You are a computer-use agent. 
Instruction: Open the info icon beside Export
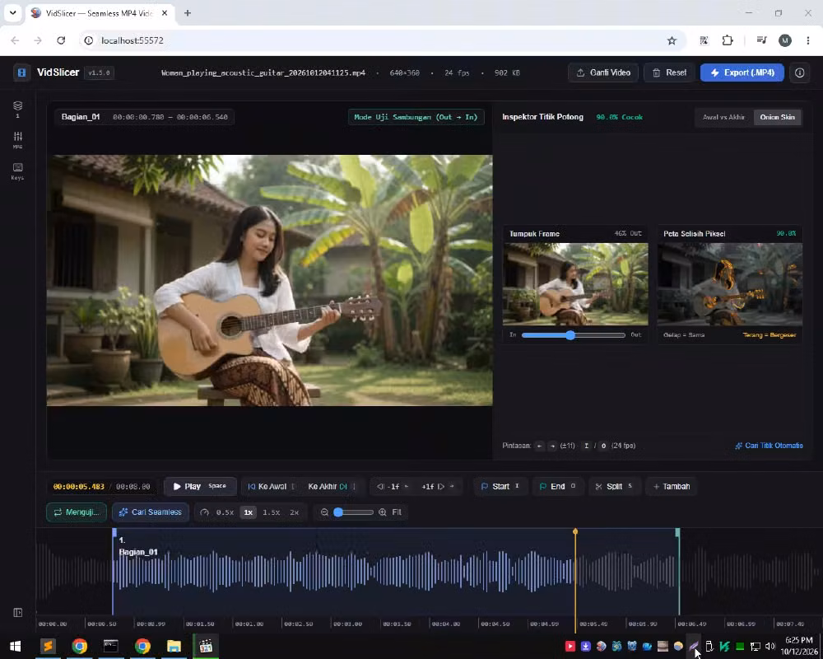(799, 72)
